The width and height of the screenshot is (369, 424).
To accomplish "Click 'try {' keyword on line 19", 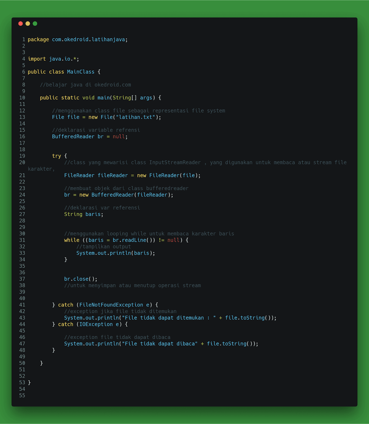I will click(59, 156).
